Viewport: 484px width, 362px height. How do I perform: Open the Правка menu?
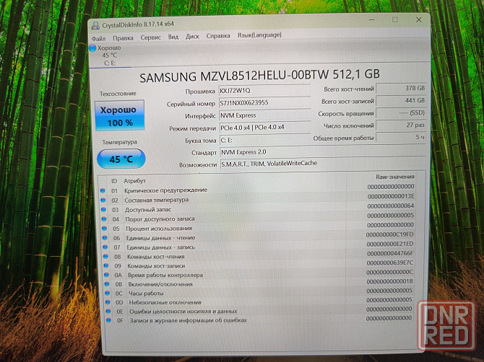coord(123,38)
